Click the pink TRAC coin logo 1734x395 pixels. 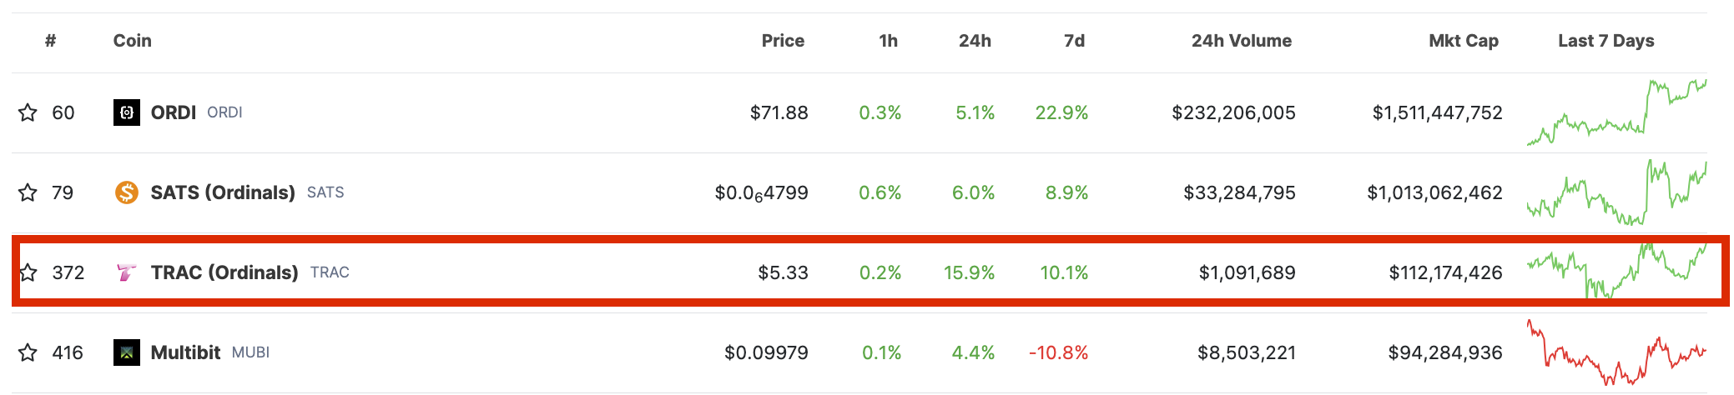click(x=127, y=272)
